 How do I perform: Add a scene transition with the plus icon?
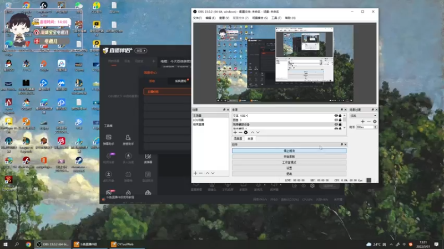click(x=363, y=122)
